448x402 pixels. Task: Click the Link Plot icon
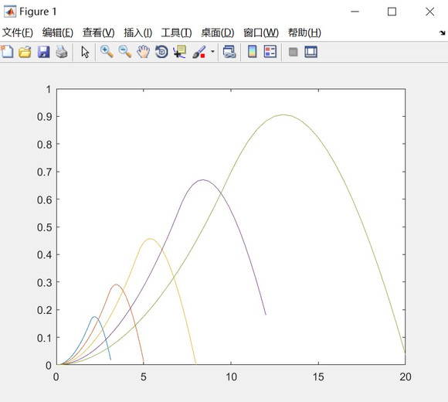click(x=229, y=52)
